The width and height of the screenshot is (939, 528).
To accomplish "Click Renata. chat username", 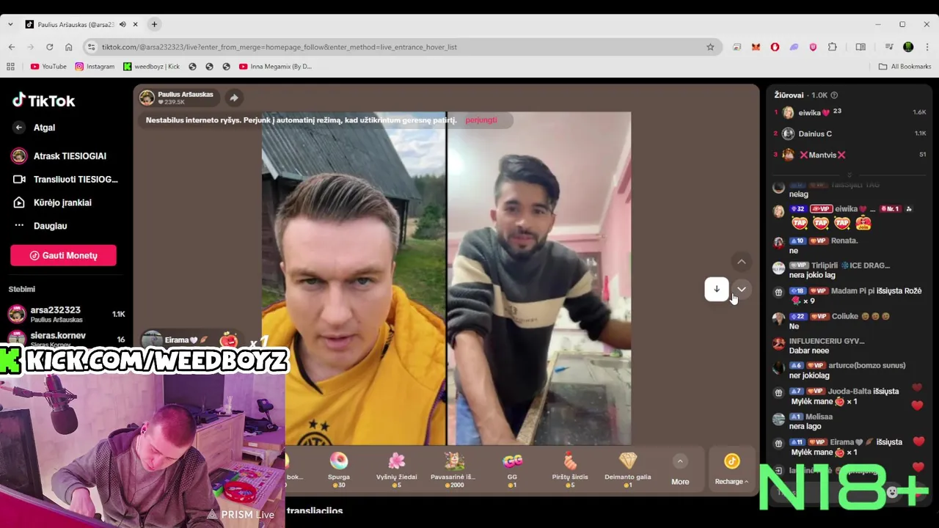I will click(x=844, y=241).
